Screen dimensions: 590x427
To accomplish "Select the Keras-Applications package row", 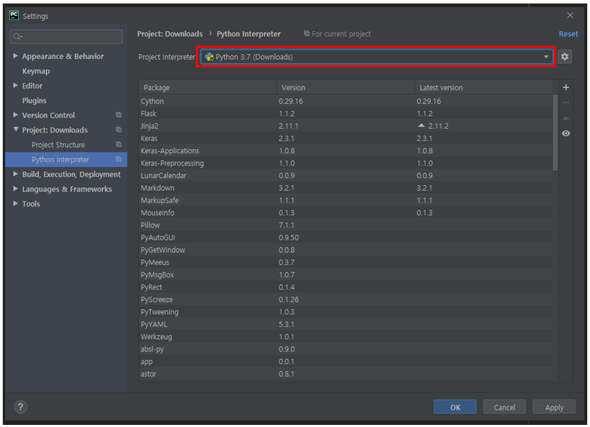I will [346, 150].
